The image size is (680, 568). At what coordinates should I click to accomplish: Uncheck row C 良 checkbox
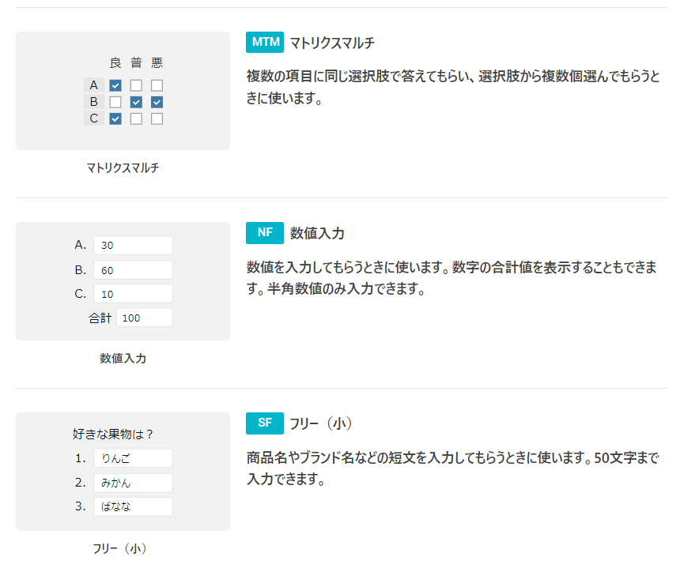(115, 118)
